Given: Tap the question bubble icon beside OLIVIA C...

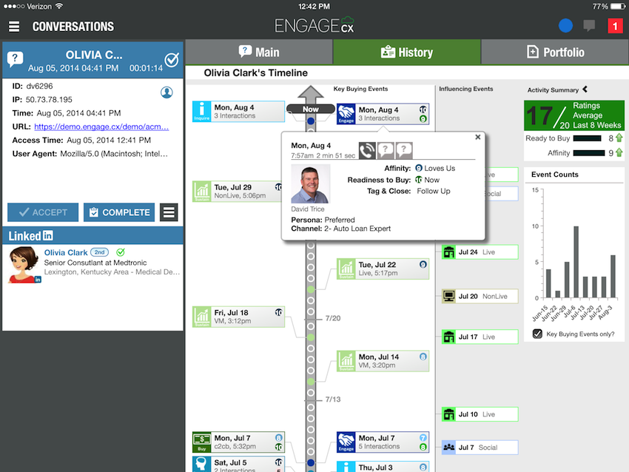Looking at the screenshot, I should 15,59.
